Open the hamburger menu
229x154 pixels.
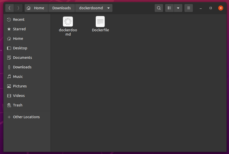tap(188, 8)
